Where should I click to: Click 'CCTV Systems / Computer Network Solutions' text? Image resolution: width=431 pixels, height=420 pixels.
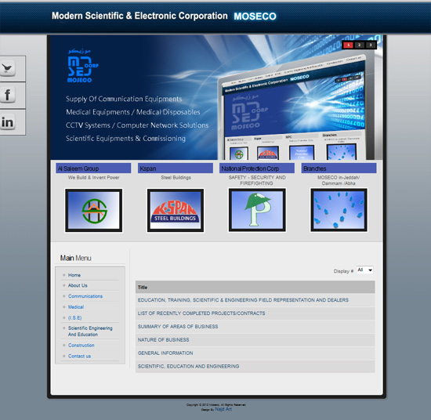[137, 125]
